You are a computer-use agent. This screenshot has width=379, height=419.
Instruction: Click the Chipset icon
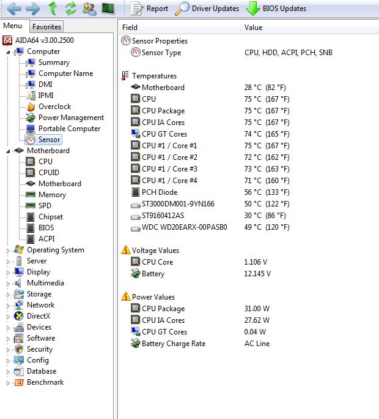31,217
